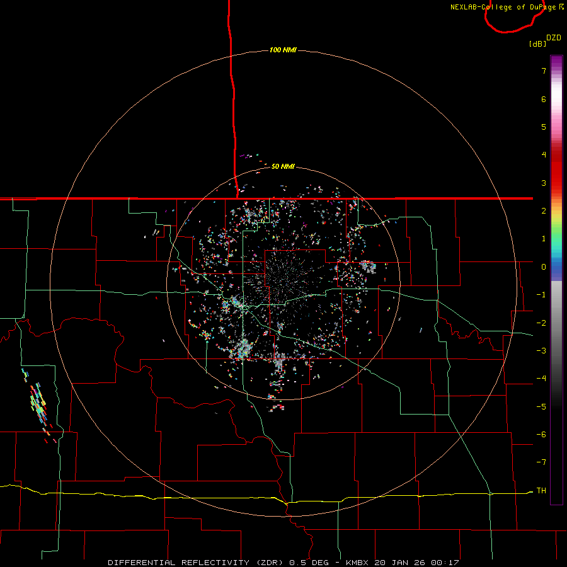Click the 0.5 DEG elevation text
Image resolution: width=567 pixels, height=567 pixels.
click(309, 563)
